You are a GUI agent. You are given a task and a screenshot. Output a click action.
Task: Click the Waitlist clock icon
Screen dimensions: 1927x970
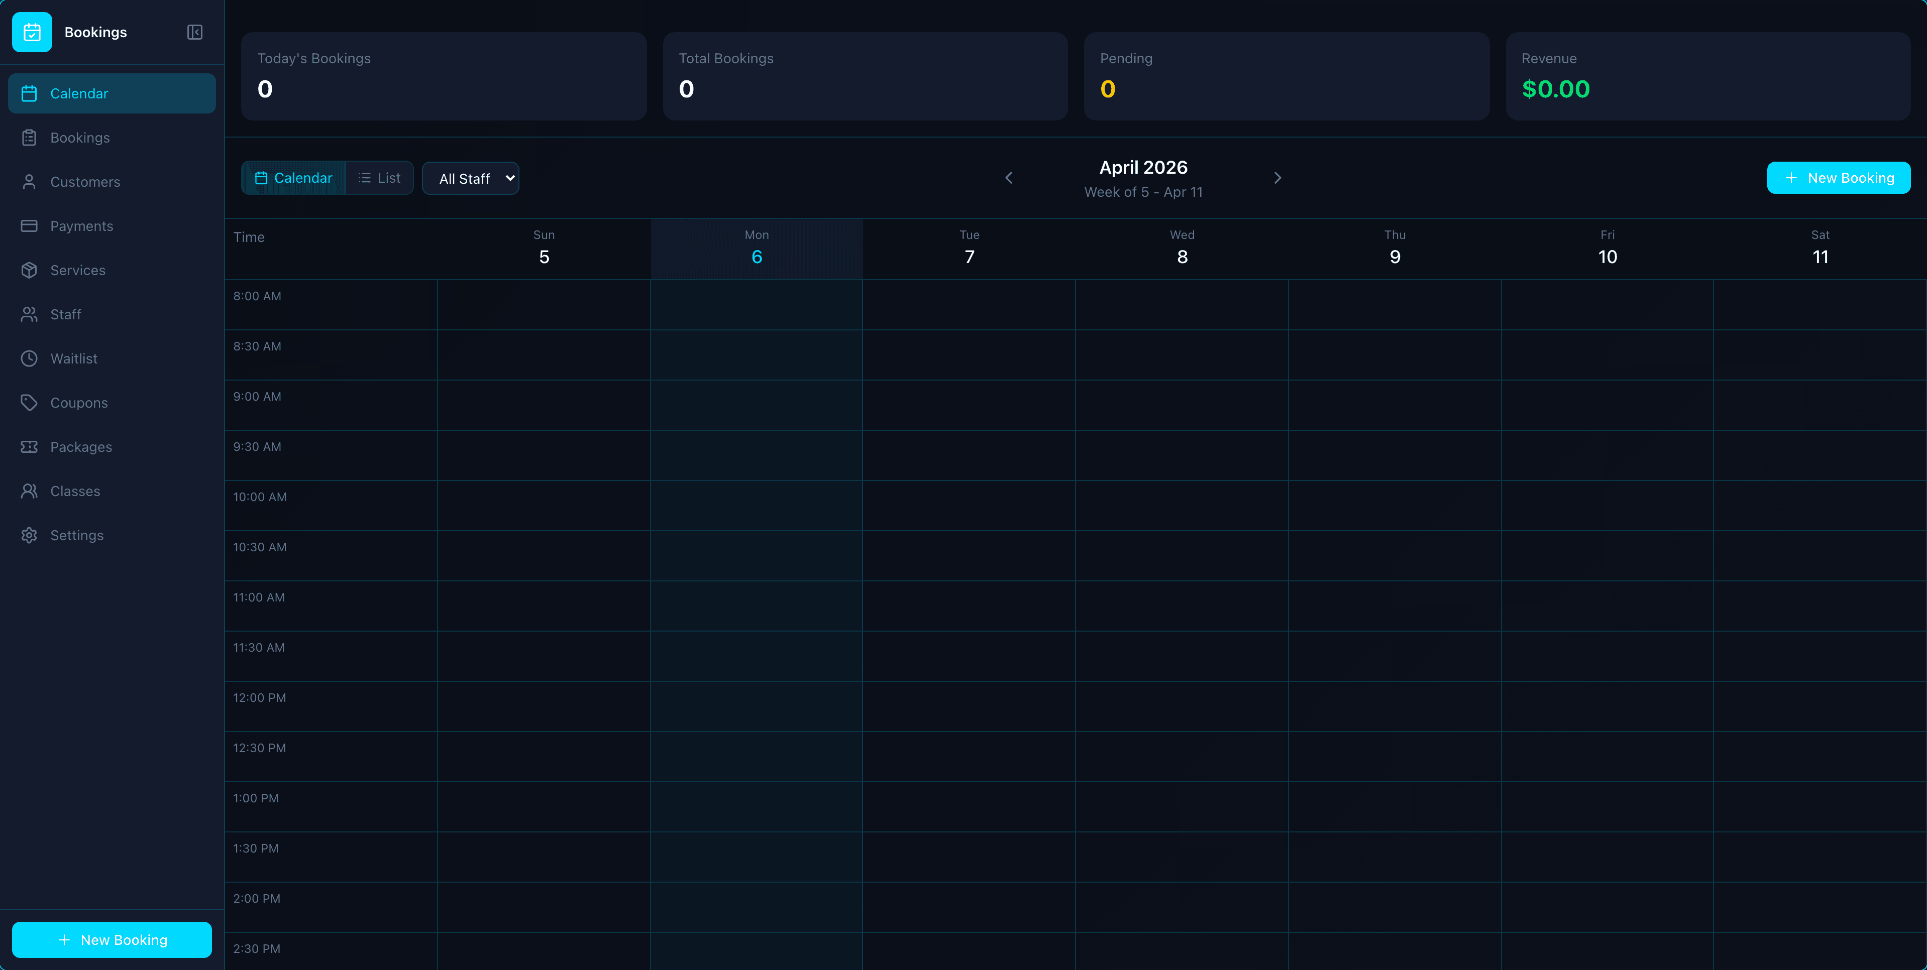pos(29,358)
